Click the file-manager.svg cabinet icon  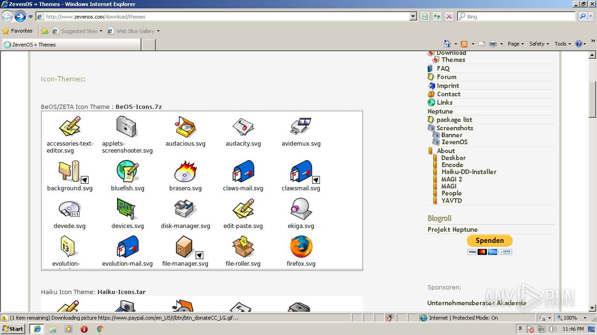[x=185, y=247]
